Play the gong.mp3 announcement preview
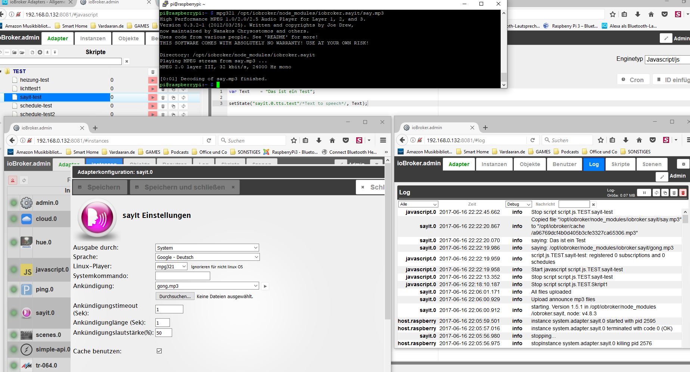The height and width of the screenshot is (372, 690). 265,286
